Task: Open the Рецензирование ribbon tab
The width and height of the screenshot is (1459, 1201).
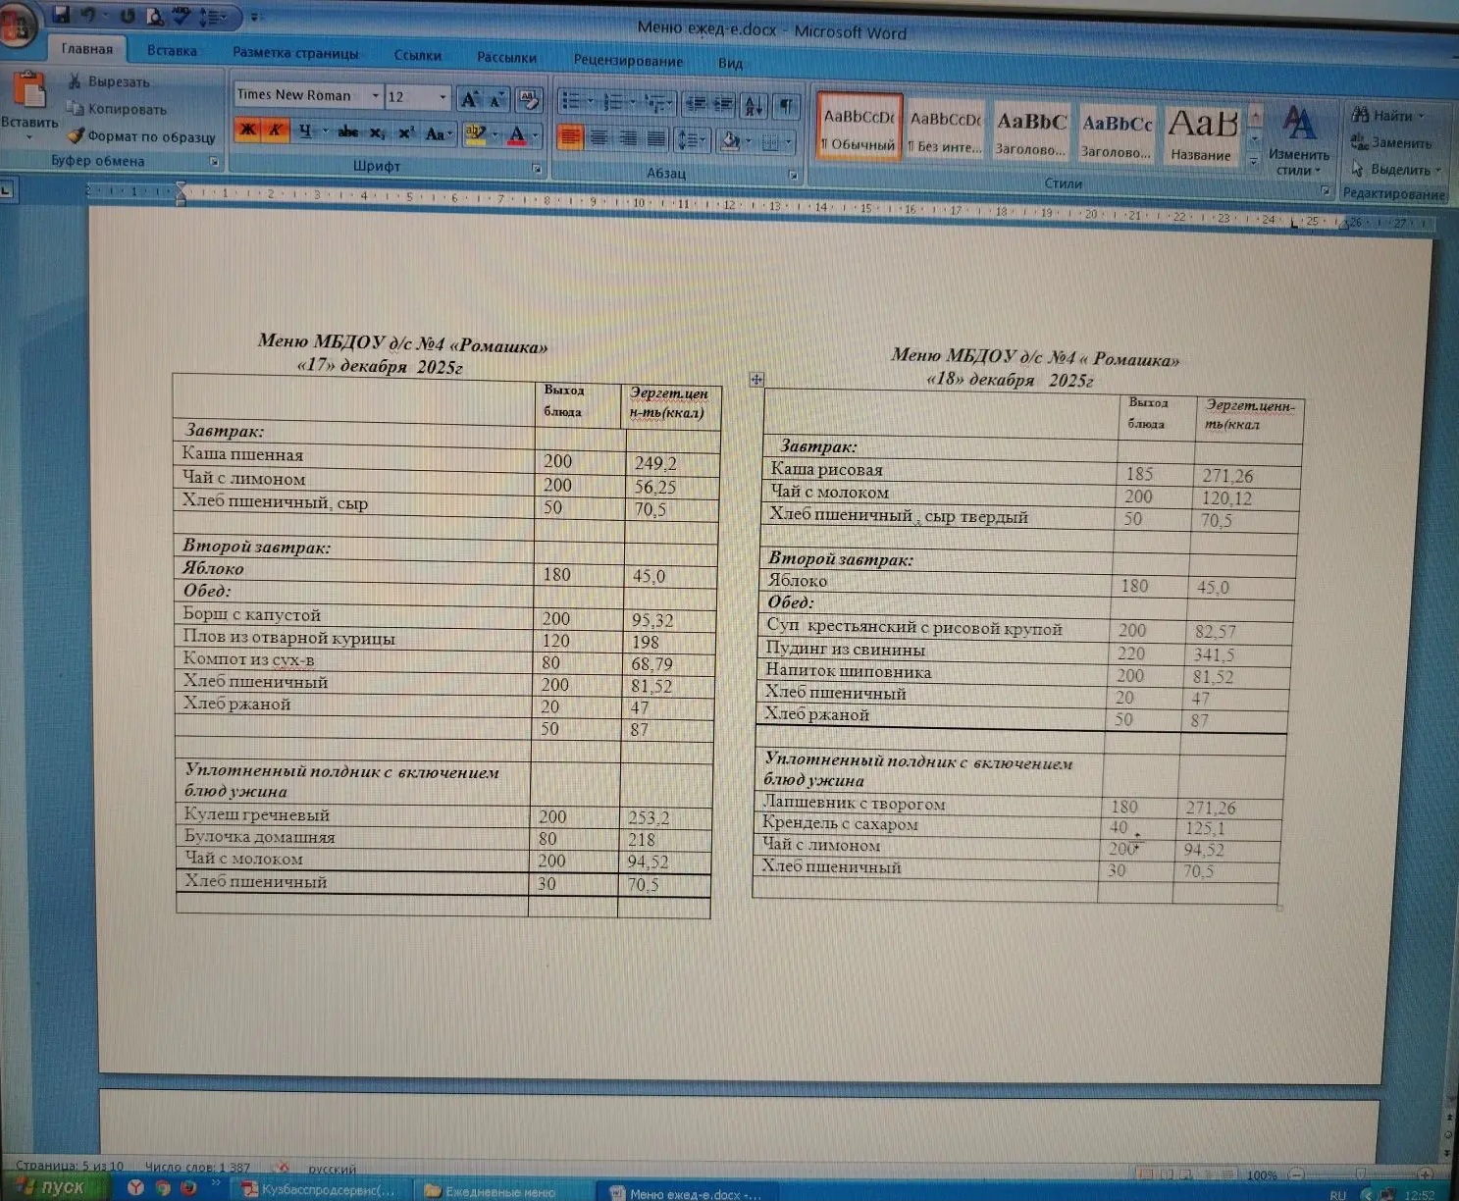Action: pyautogui.click(x=628, y=61)
